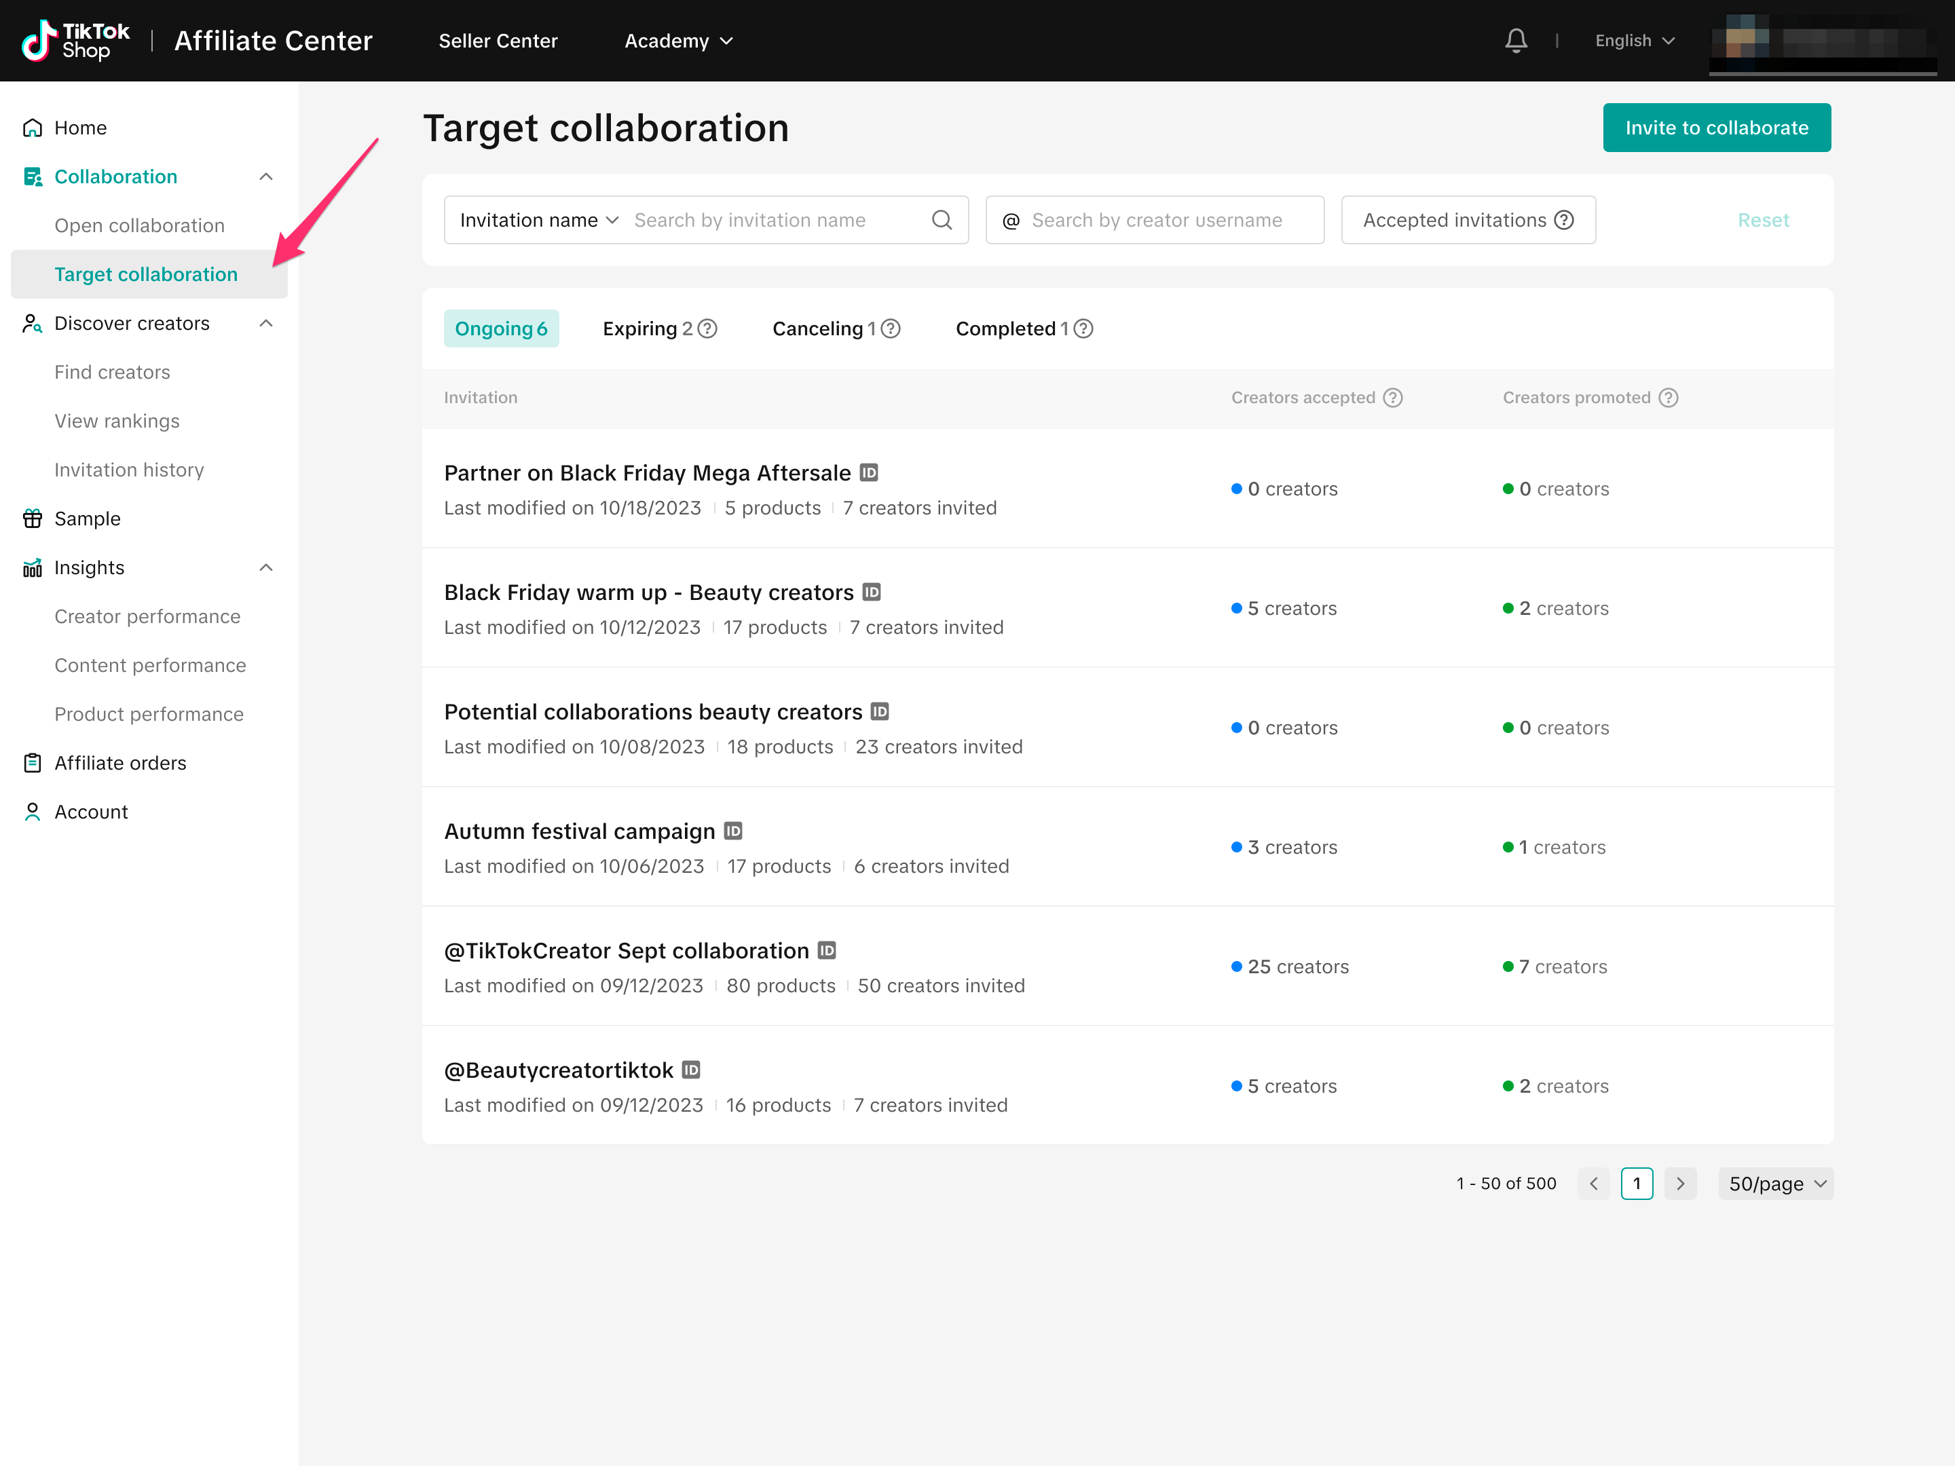Click the search magnifier icon in invitation field
The width and height of the screenshot is (1955, 1466).
click(x=942, y=220)
